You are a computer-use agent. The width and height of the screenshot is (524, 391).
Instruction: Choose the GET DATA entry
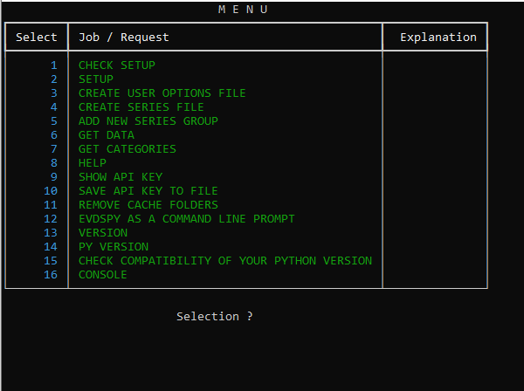(107, 135)
